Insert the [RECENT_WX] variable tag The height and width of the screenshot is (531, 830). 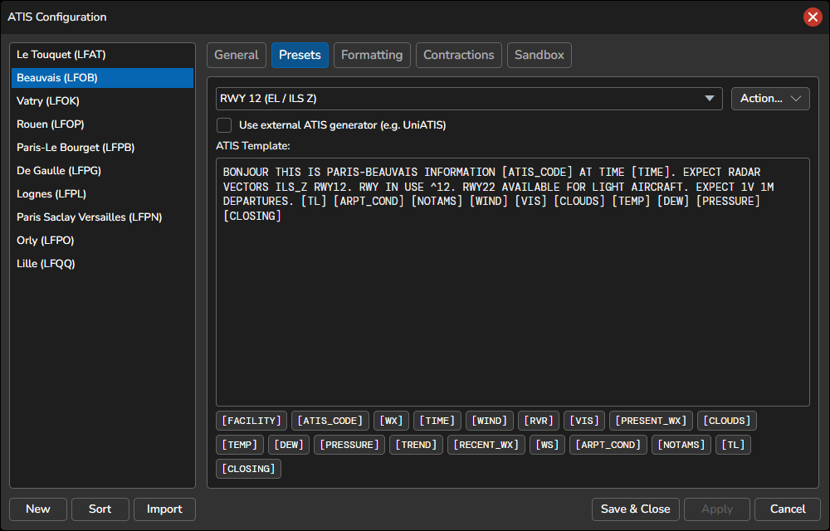[x=486, y=445]
